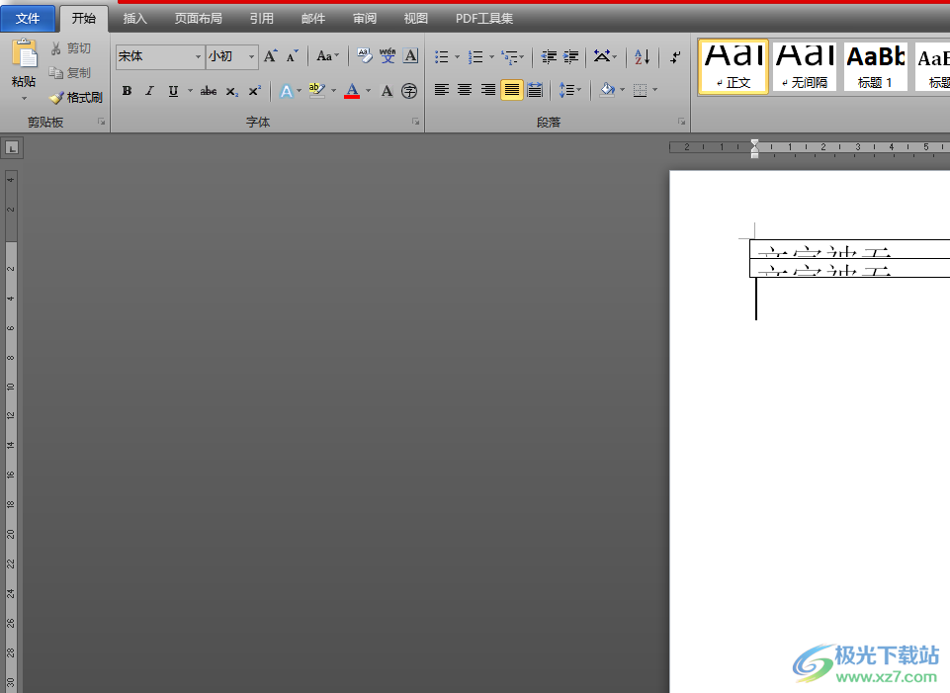Select the Format Painter (格式刷) tool
Image resolution: width=950 pixels, height=693 pixels.
click(76, 97)
